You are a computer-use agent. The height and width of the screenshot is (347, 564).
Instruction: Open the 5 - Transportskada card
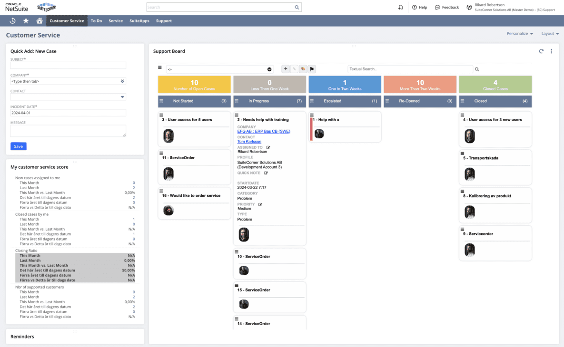click(x=495, y=167)
